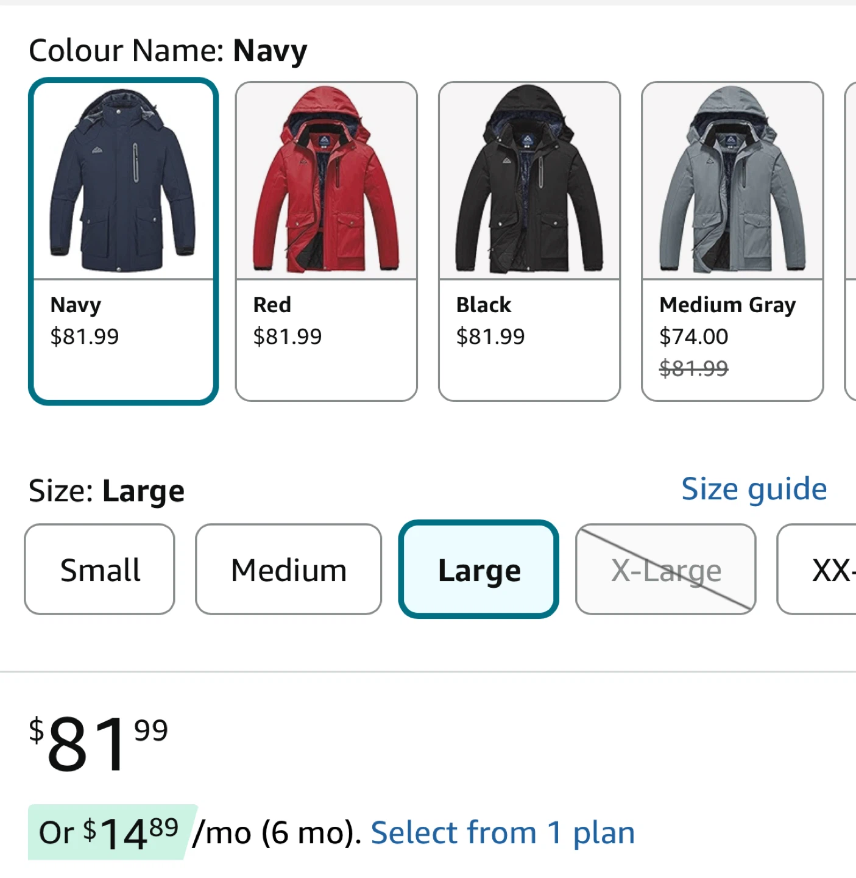Click the $74.00 Medium Gray price

[693, 337]
